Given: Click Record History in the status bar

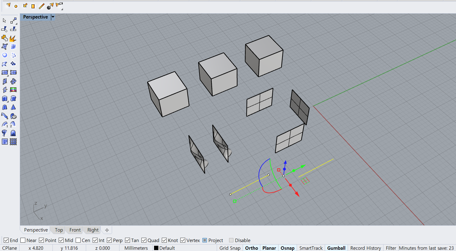Looking at the screenshot, I should 366,248.
